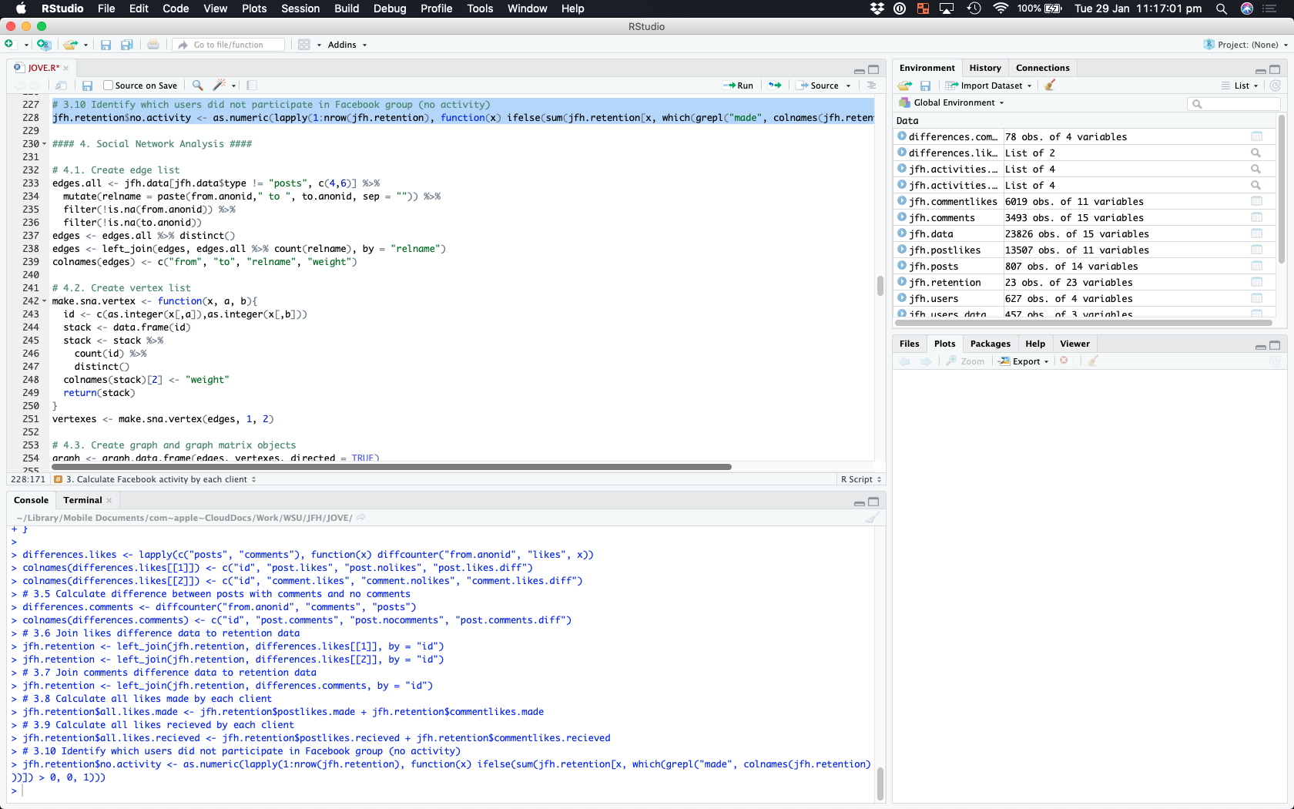1294x809 pixels.
Task: Enable the Source on Save checkbox
Action: [109, 86]
